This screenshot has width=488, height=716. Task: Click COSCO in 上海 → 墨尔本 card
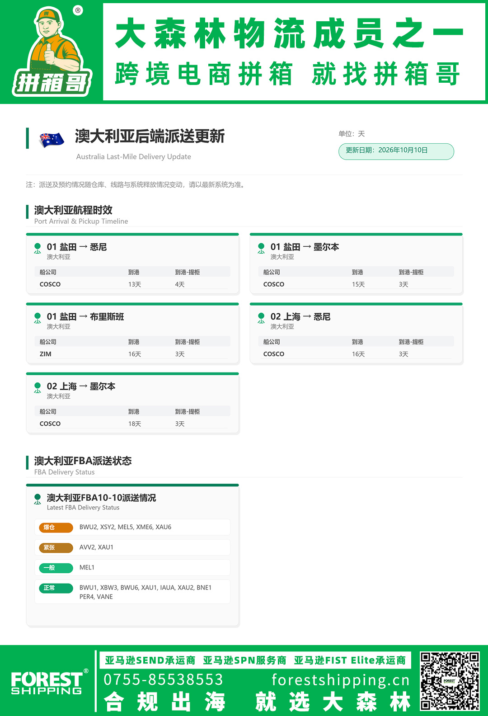coord(50,424)
